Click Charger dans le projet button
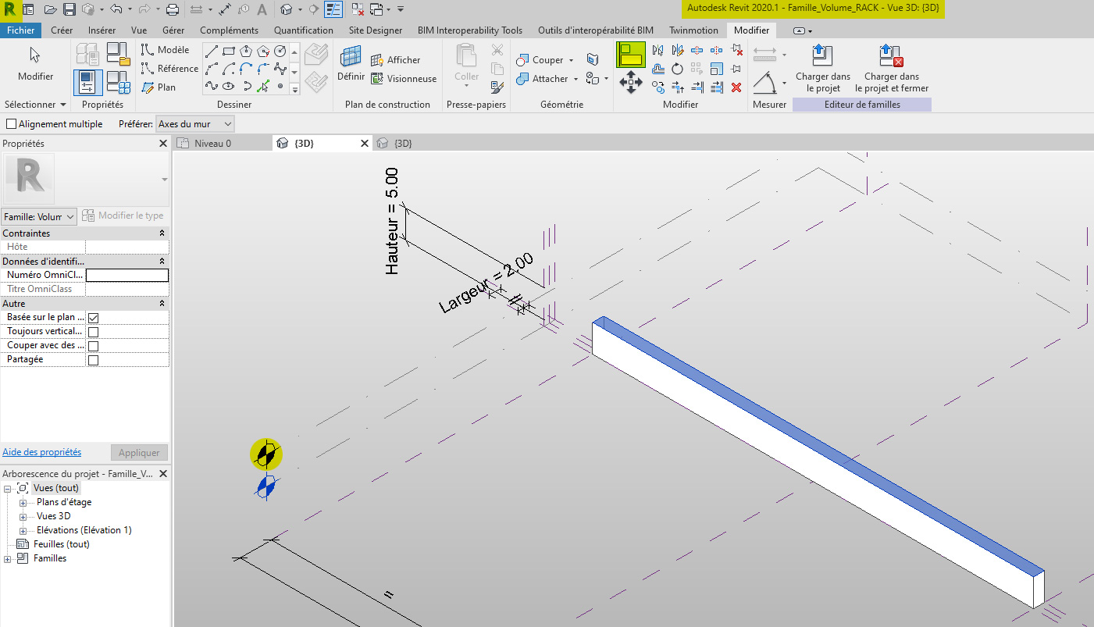 coord(822,69)
